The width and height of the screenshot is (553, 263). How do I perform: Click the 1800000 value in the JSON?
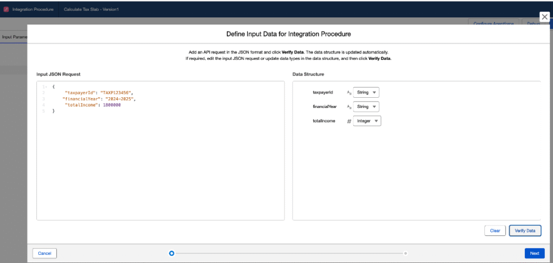[x=112, y=105]
